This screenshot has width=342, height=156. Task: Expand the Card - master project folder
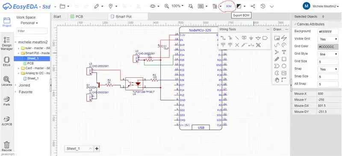tap(19, 68)
